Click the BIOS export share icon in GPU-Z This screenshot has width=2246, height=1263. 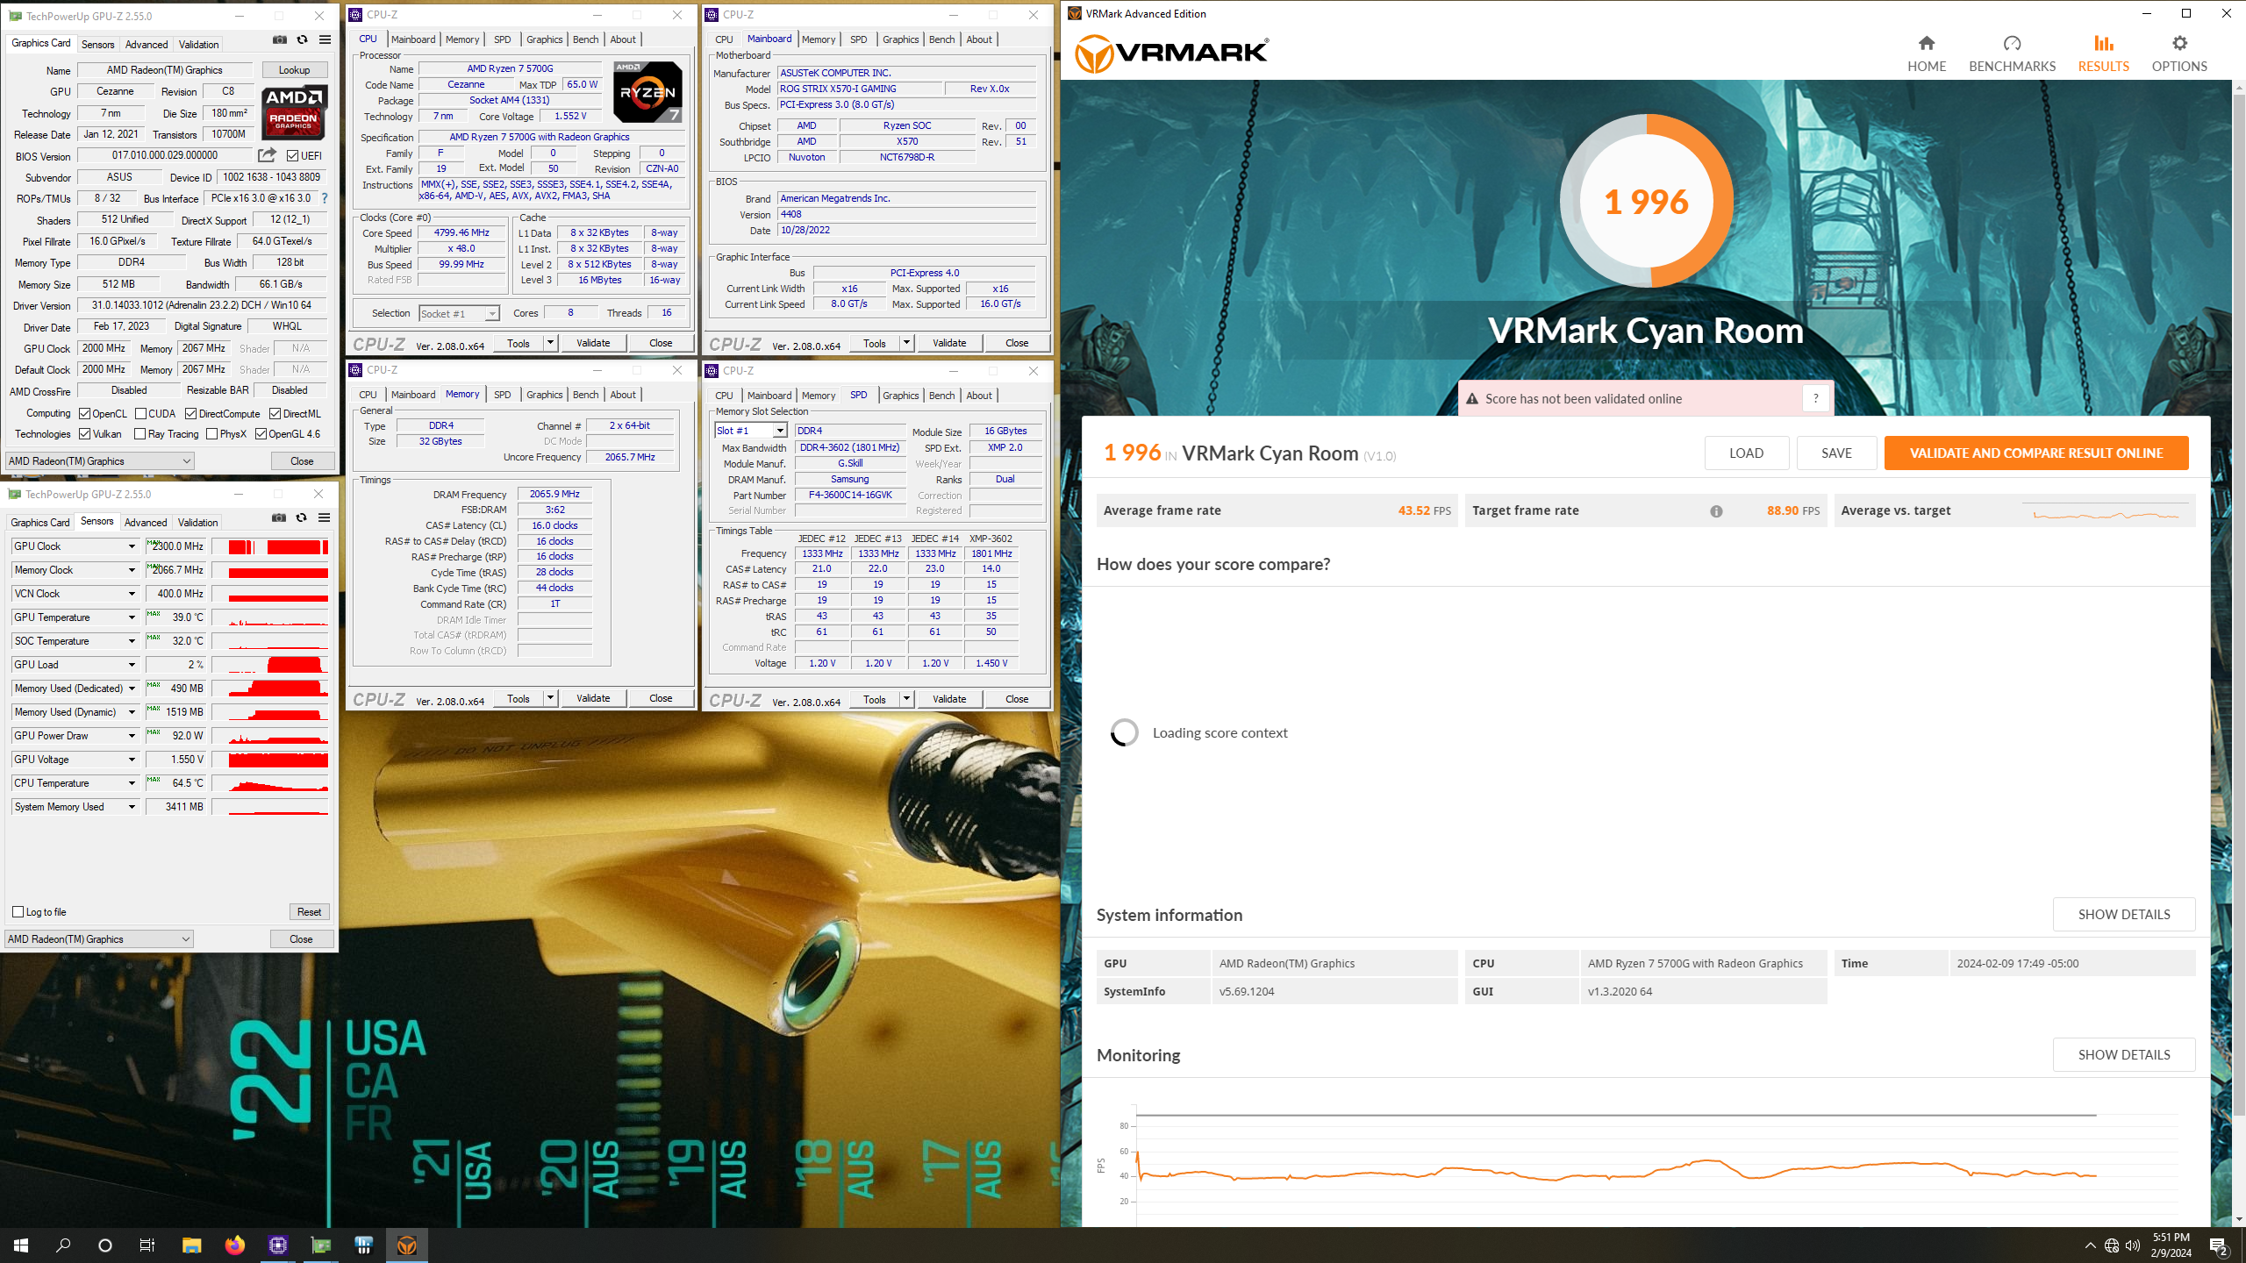[267, 155]
